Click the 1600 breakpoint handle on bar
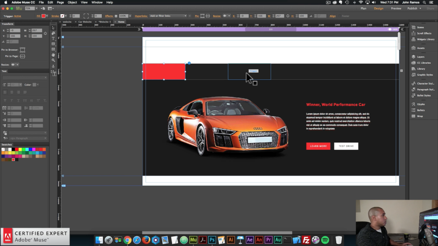 [x=390, y=29]
